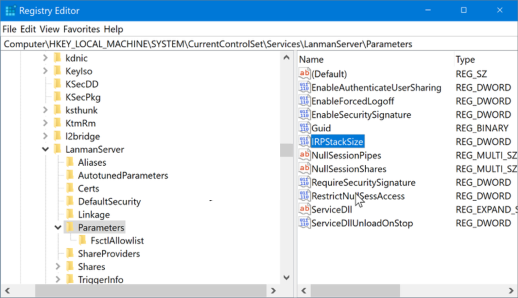Click the binary icon beside Guid

click(304, 128)
